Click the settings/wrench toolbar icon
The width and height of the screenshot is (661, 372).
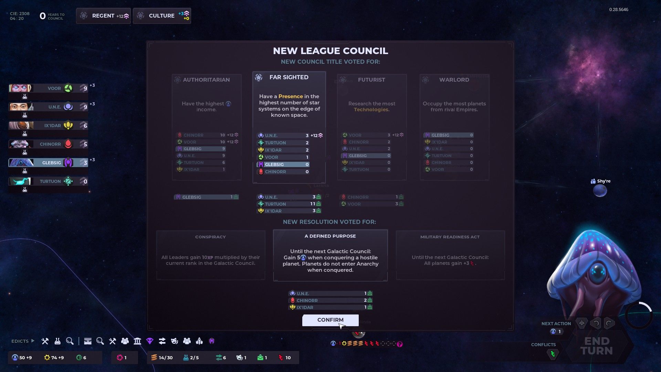pyautogui.click(x=44, y=341)
